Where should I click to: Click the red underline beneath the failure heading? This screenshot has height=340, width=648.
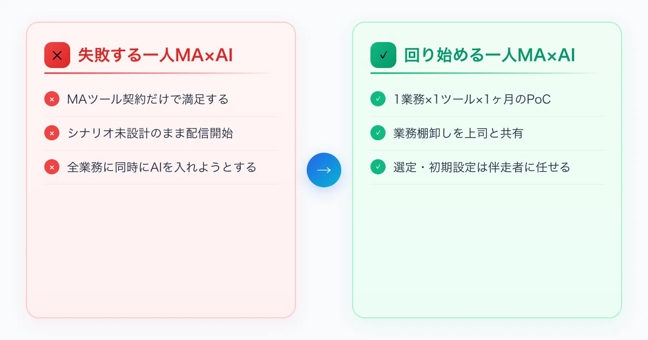coord(160,73)
